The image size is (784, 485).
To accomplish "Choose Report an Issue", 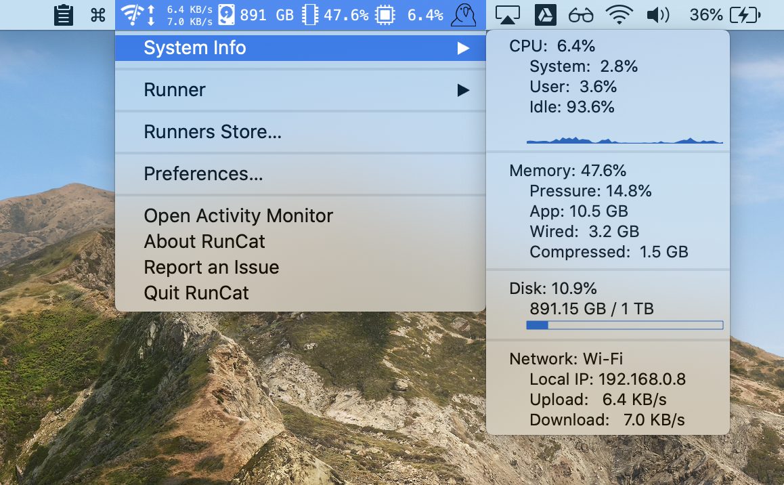I will tap(300, 268).
